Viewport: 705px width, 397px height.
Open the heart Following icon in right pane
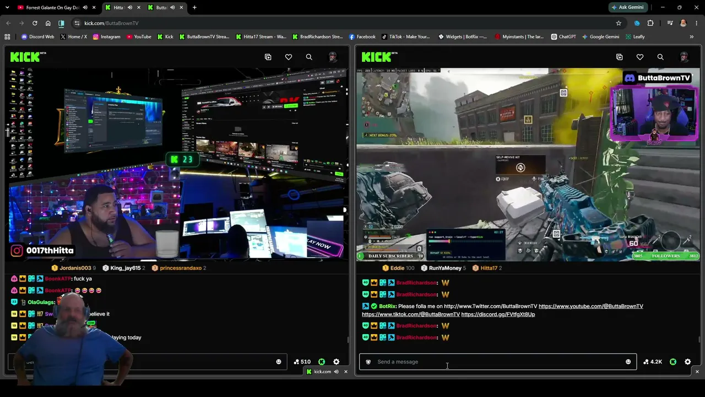(x=640, y=57)
